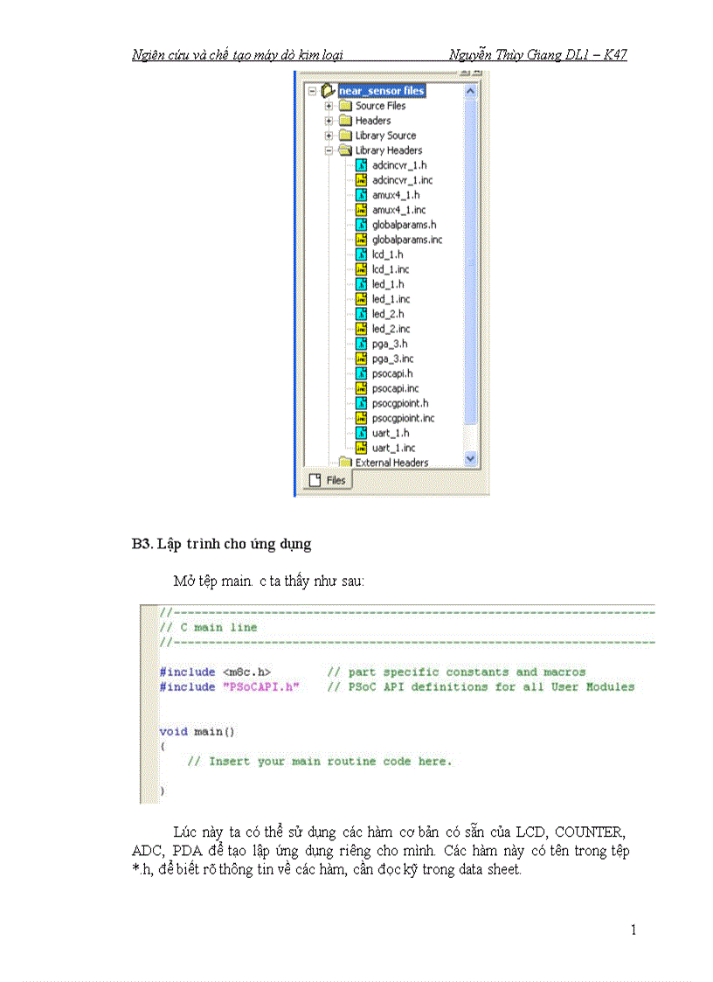
Task: Select pga_3.inc in the file tree
Action: click(392, 359)
